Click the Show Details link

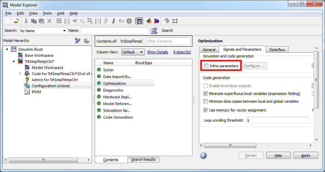click(x=158, y=52)
